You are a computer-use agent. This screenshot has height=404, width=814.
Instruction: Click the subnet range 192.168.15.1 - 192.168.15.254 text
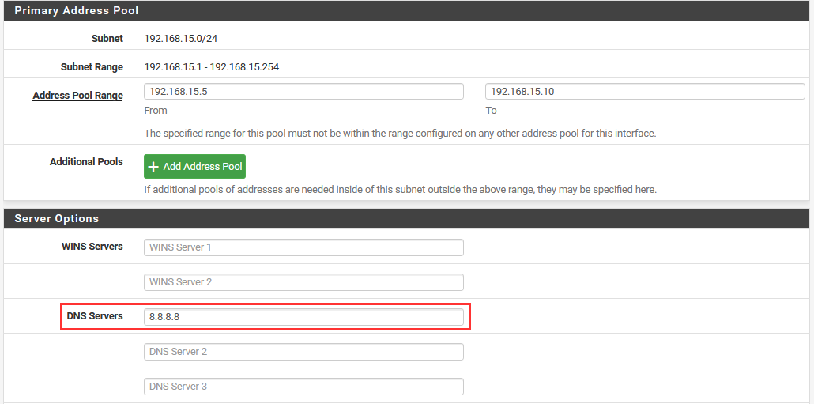coord(211,67)
